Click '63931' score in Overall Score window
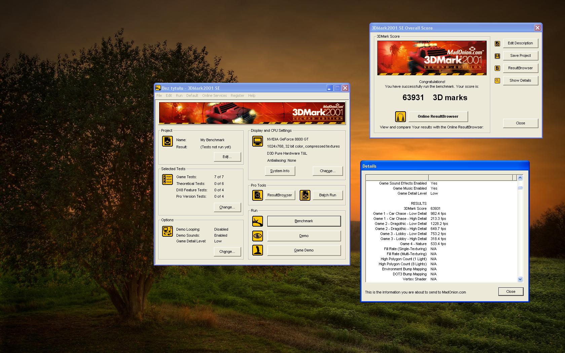565x353 pixels. tap(413, 97)
